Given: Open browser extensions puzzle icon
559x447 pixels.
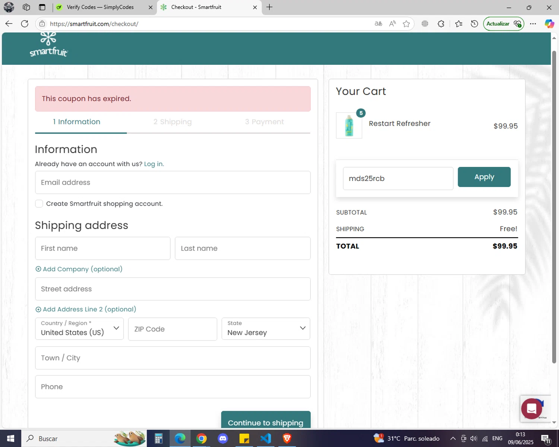Looking at the screenshot, I should pos(441,24).
